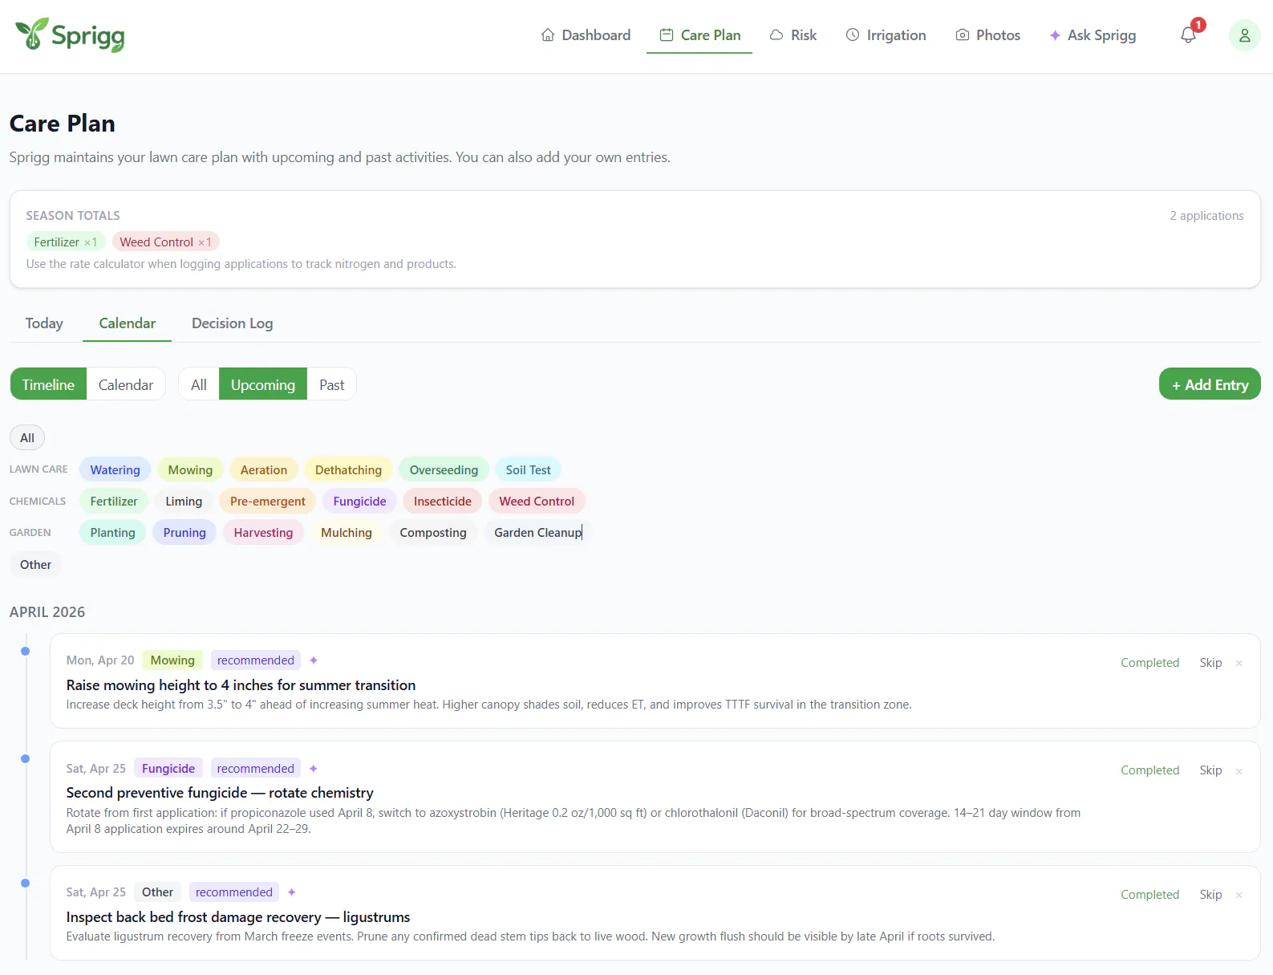
Task: Mark Raise mowing height entry Completed
Action: 1149,663
